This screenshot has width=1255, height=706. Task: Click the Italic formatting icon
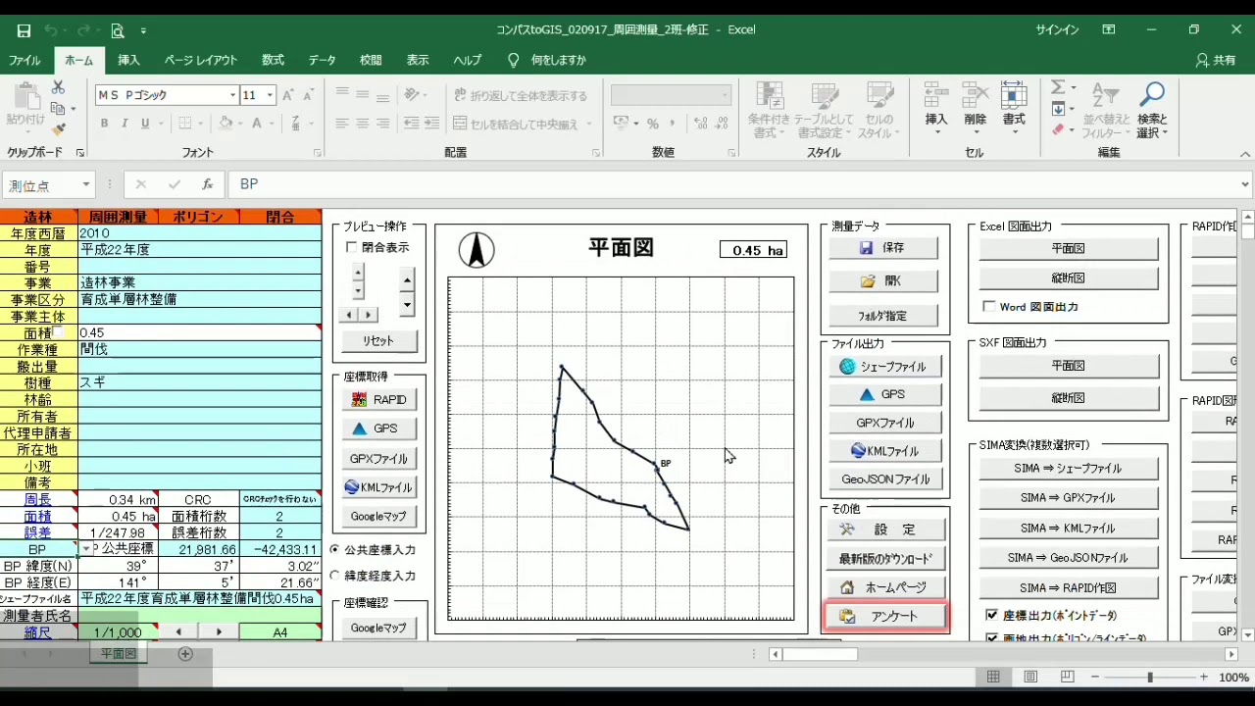pyautogui.click(x=125, y=124)
